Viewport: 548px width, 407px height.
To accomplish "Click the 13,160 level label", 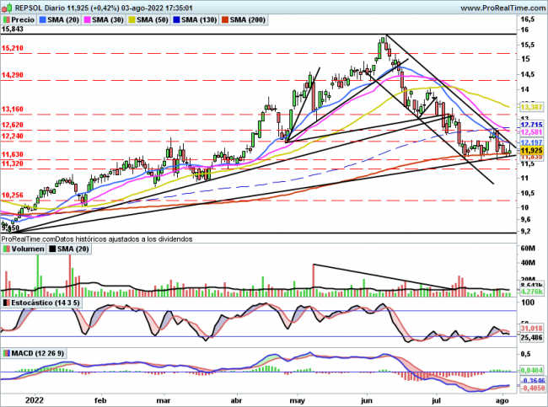I will 13,110.
